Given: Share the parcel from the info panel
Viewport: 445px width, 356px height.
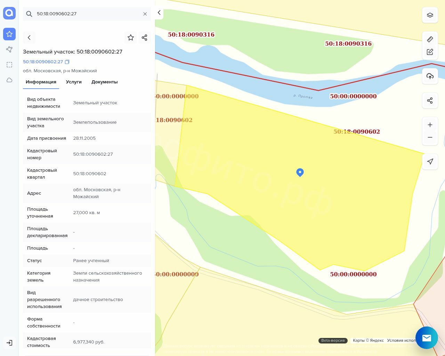Looking at the screenshot, I should tap(145, 38).
